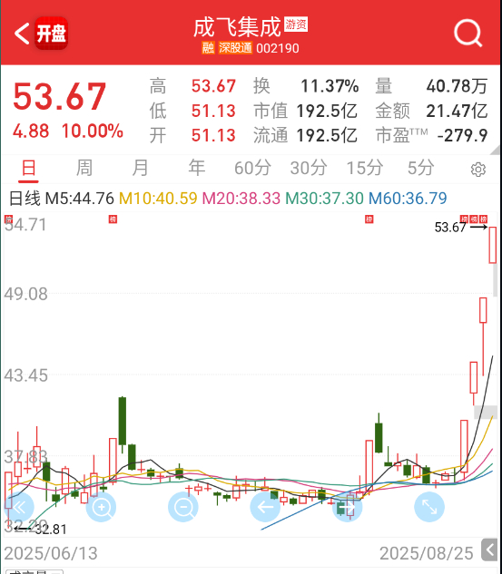Tap the change percent 10.00%
Screen dimensions: 502x574
(93, 131)
